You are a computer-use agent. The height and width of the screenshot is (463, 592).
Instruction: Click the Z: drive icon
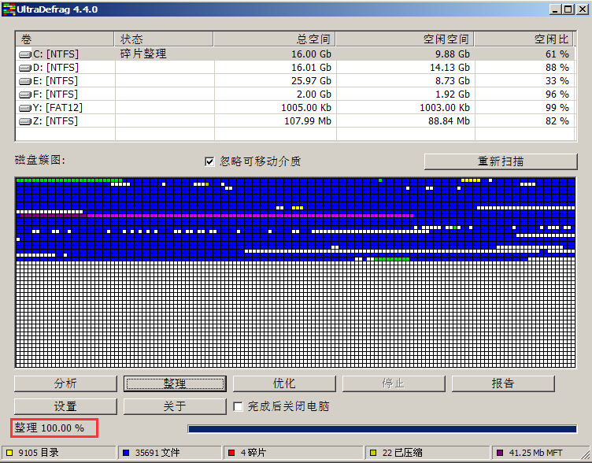coord(25,121)
